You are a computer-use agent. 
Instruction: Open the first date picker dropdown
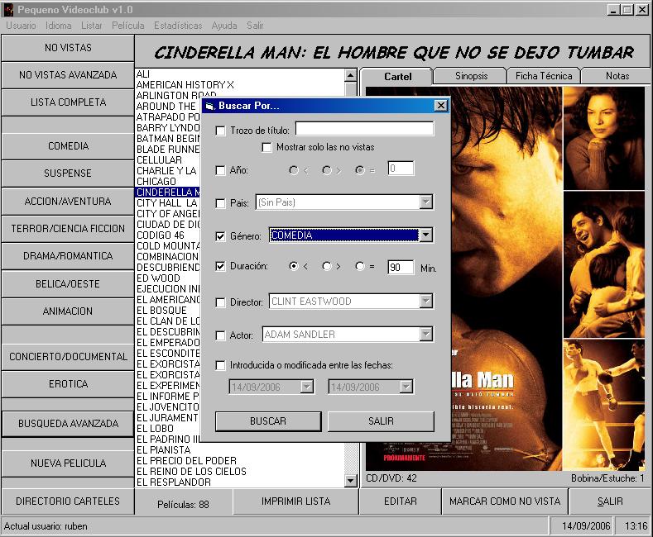point(307,387)
